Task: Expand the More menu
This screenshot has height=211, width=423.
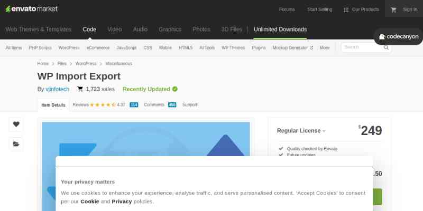Action: click(325, 47)
